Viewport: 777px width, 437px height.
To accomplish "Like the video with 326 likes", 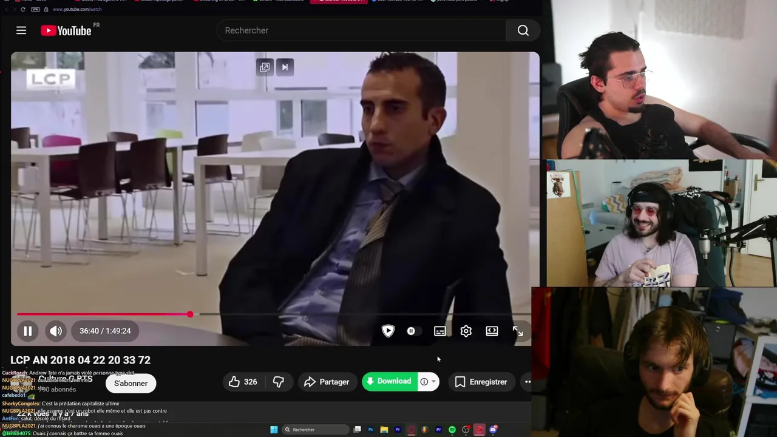I will 243,382.
